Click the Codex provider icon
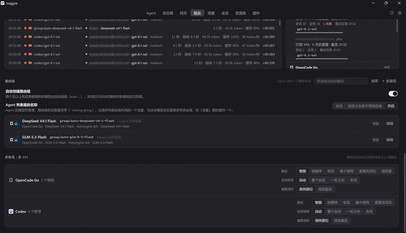406x233 pixels. pos(11,212)
